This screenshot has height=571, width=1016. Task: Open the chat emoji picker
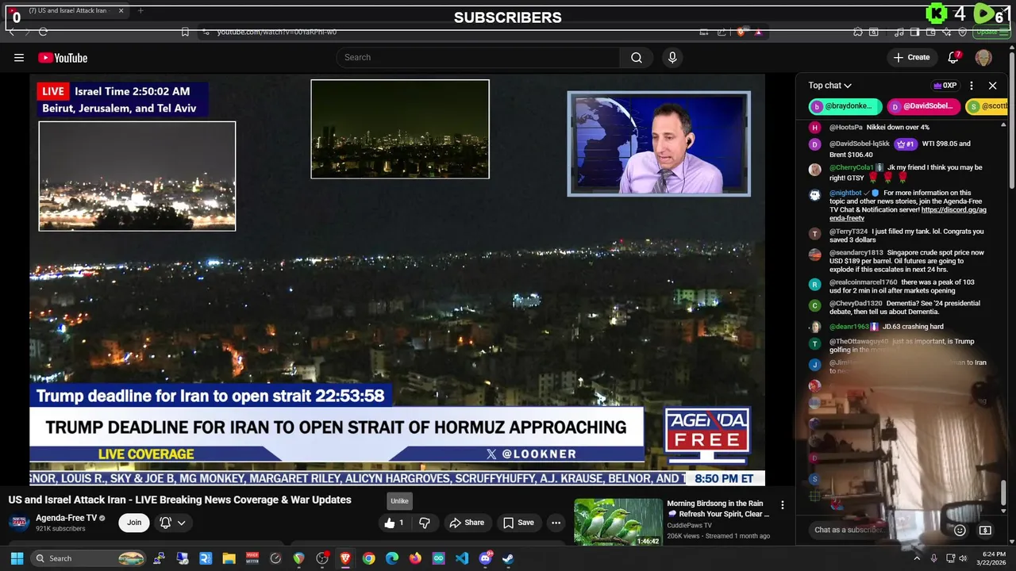(960, 530)
